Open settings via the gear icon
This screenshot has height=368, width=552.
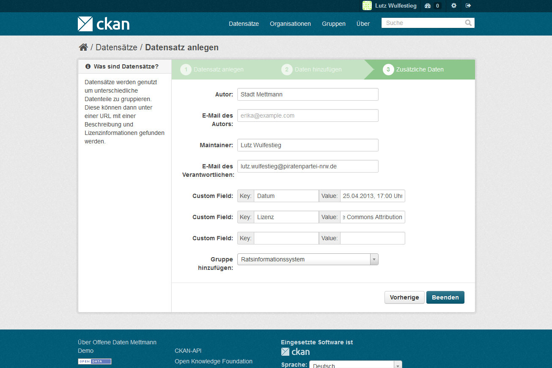click(454, 6)
